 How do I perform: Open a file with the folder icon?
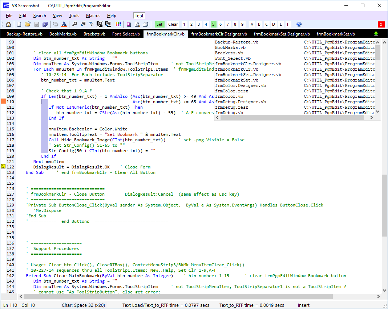tap(28, 24)
